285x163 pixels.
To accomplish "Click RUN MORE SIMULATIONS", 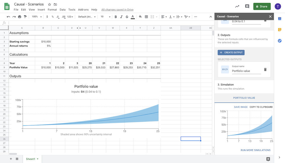I will point(255,150).
